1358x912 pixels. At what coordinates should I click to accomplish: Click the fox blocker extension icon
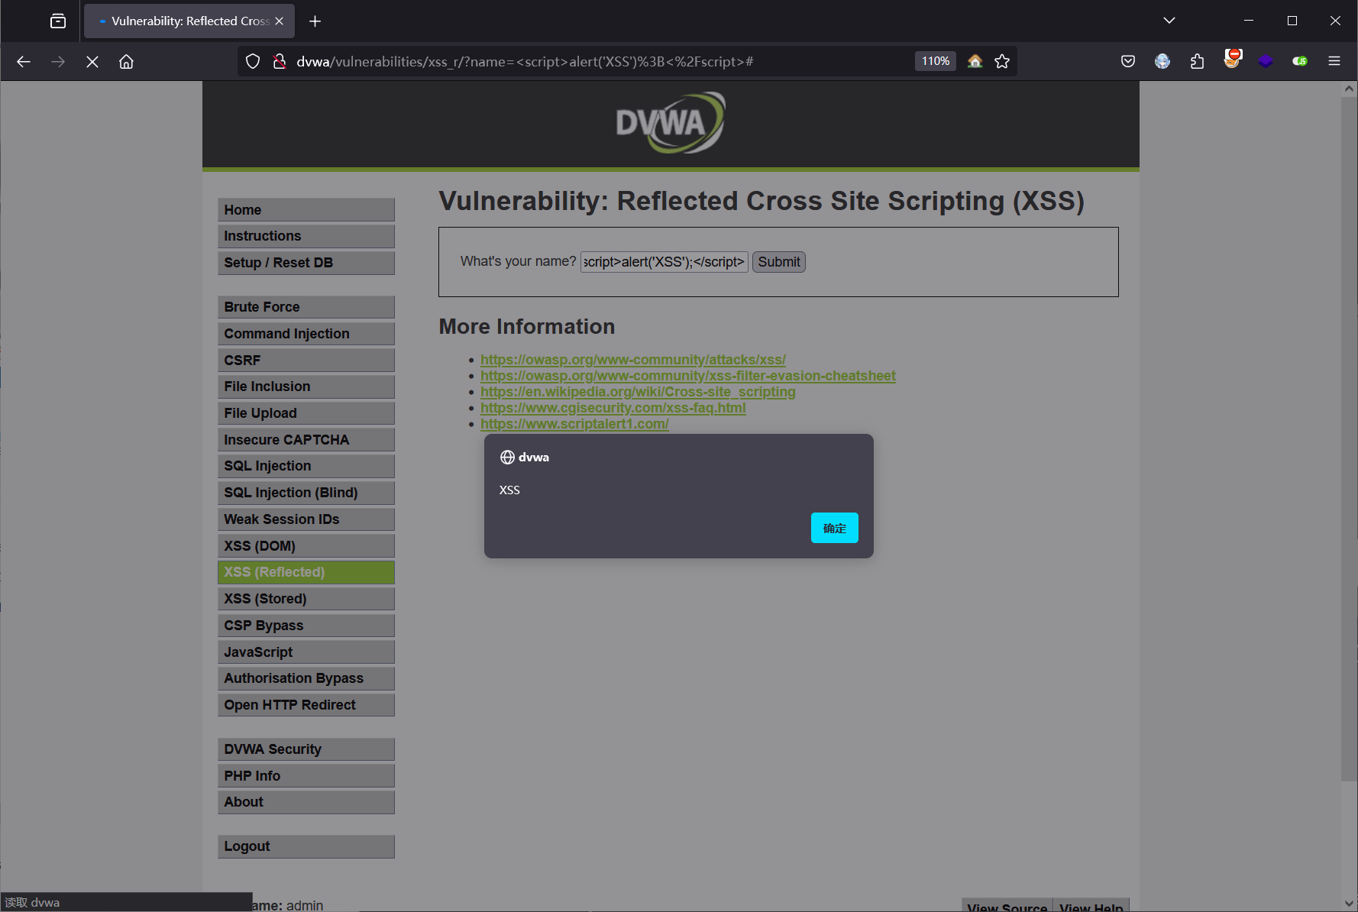(1232, 60)
